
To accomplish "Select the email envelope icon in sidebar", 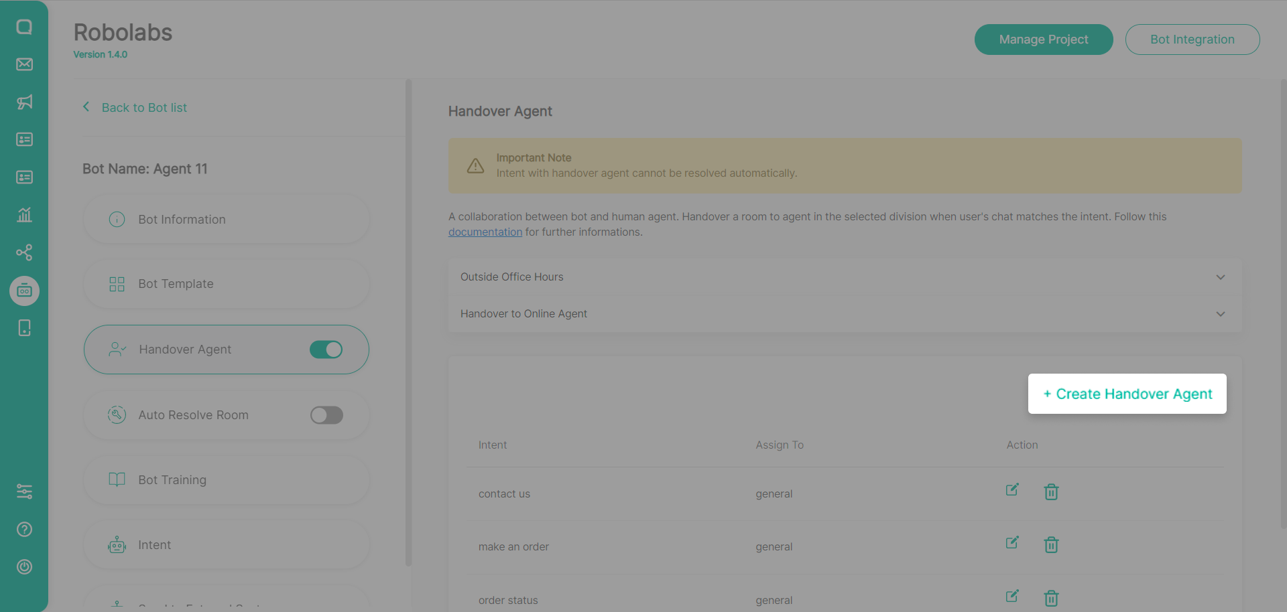I will pyautogui.click(x=25, y=65).
